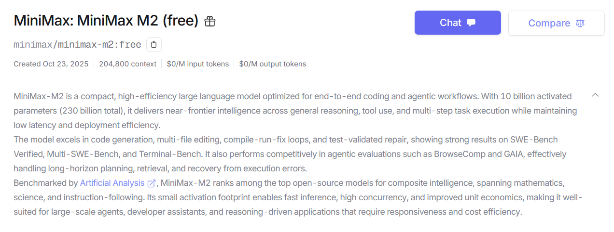The width and height of the screenshot is (614, 232).
Task: Open the Artificial Analysis link
Action: (x=112, y=183)
